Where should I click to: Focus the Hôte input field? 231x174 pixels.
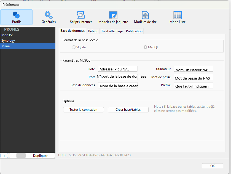118,69
